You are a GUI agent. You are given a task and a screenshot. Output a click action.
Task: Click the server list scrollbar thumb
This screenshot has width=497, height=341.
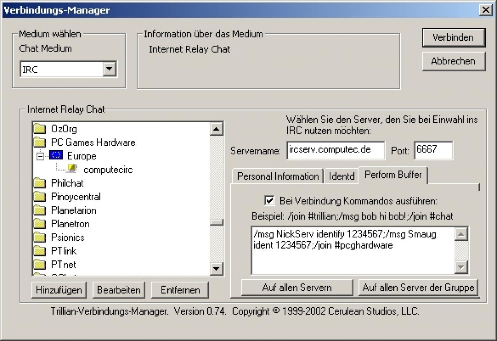coord(217,222)
